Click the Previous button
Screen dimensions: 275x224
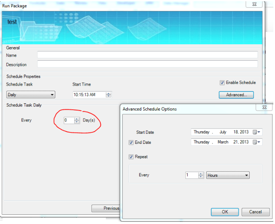click(106, 208)
